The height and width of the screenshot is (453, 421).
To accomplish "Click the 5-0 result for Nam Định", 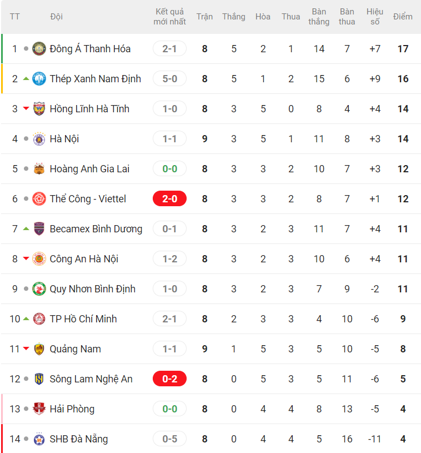I will (x=169, y=79).
